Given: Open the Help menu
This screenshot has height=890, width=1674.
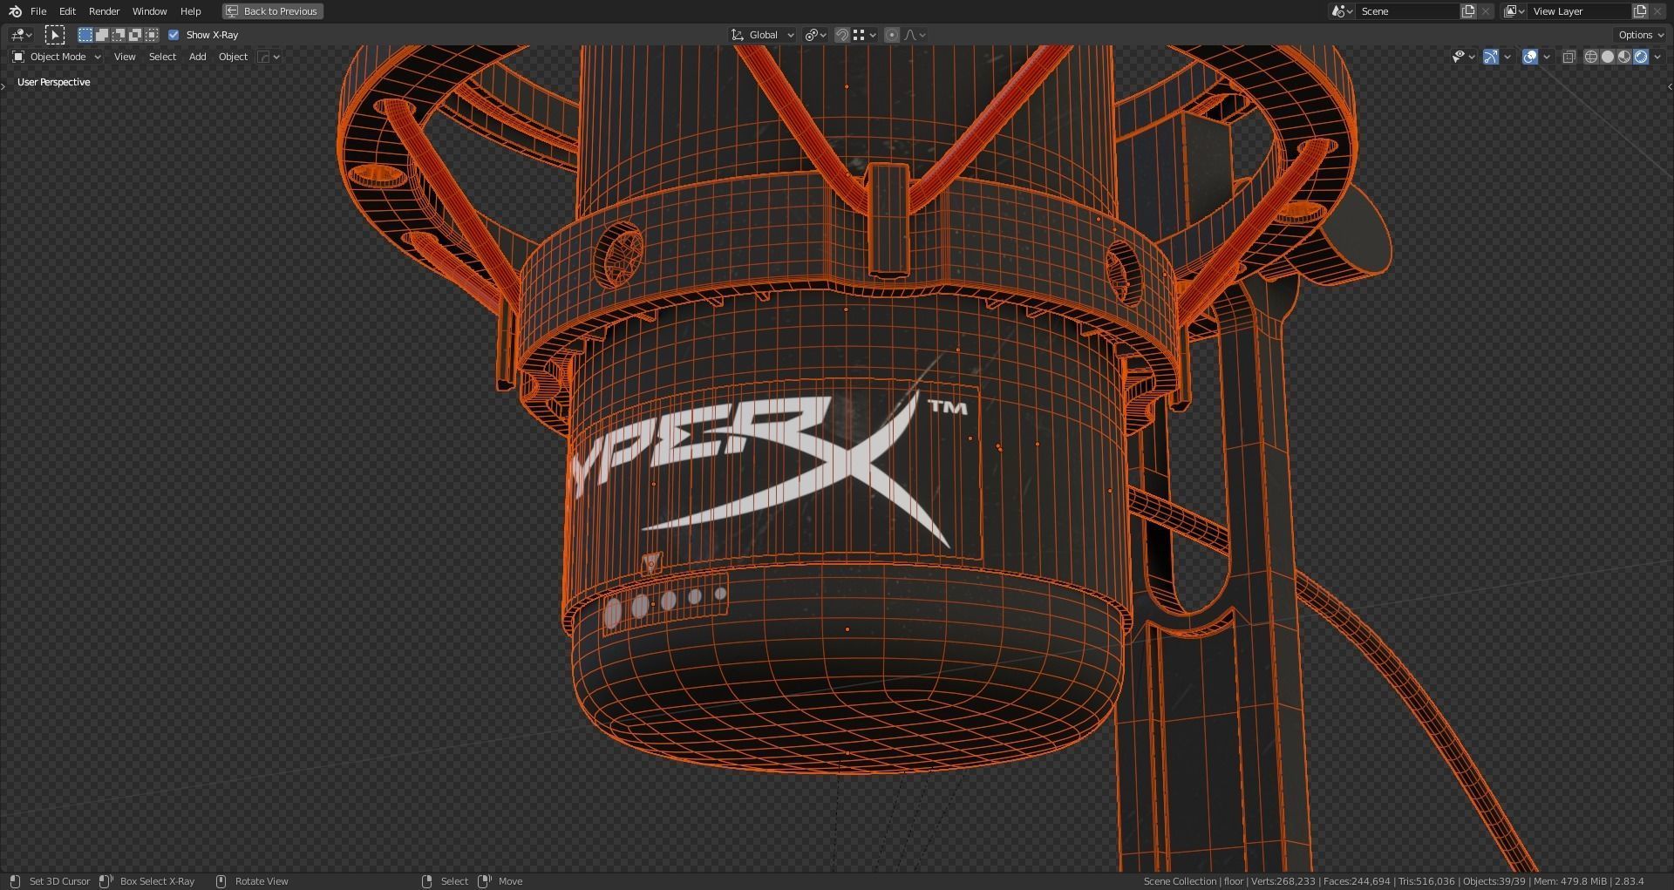Looking at the screenshot, I should [190, 11].
